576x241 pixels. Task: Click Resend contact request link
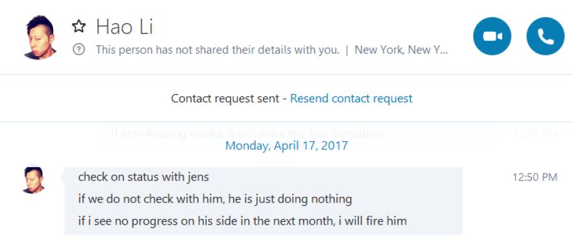(x=351, y=98)
